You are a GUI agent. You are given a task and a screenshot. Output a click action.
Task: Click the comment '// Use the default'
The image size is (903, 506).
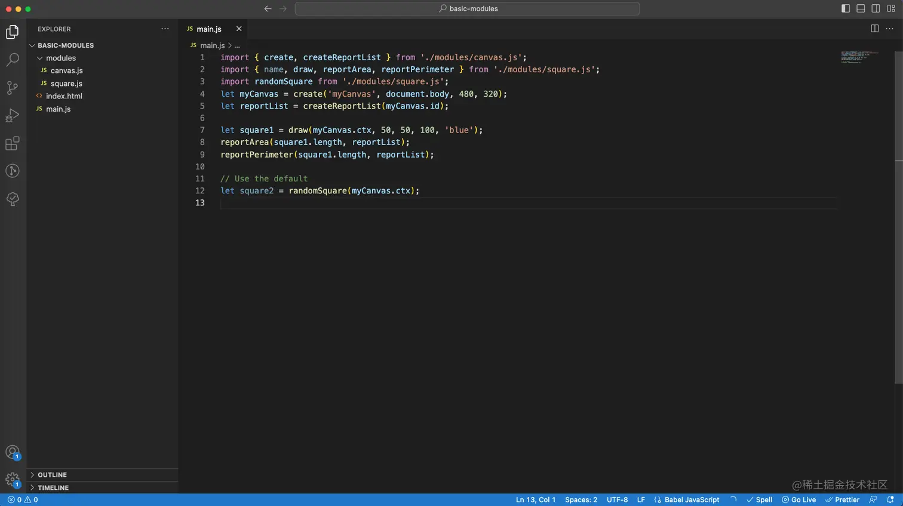coord(264,178)
